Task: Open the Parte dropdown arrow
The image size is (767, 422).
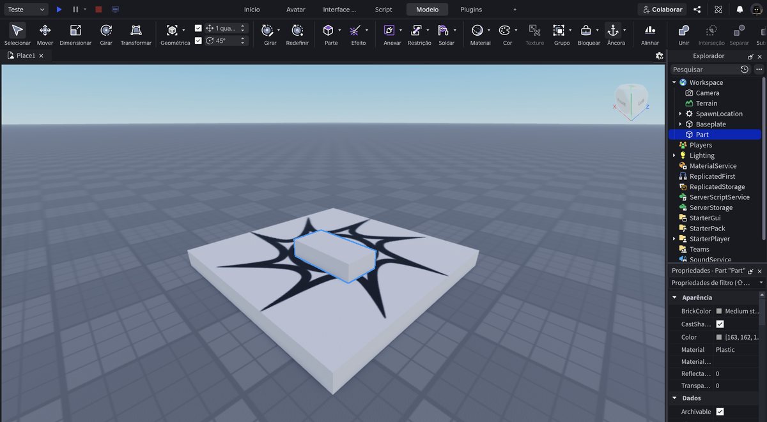Action: tap(339, 30)
